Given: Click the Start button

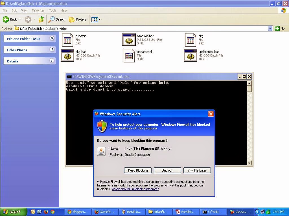Looking at the screenshot, I should coord(13,212).
